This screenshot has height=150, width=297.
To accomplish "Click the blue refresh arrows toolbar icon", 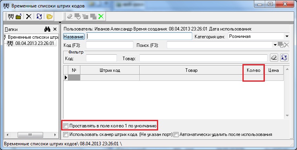I will click(39, 17).
